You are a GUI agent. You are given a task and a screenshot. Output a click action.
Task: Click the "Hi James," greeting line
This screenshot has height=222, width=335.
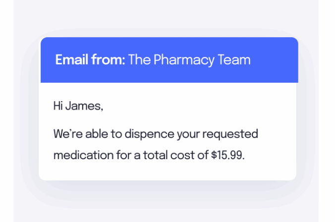(78, 106)
